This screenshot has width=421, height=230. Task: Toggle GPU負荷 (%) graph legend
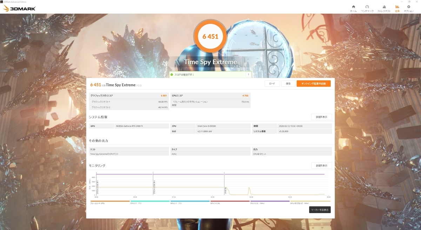(230, 202)
